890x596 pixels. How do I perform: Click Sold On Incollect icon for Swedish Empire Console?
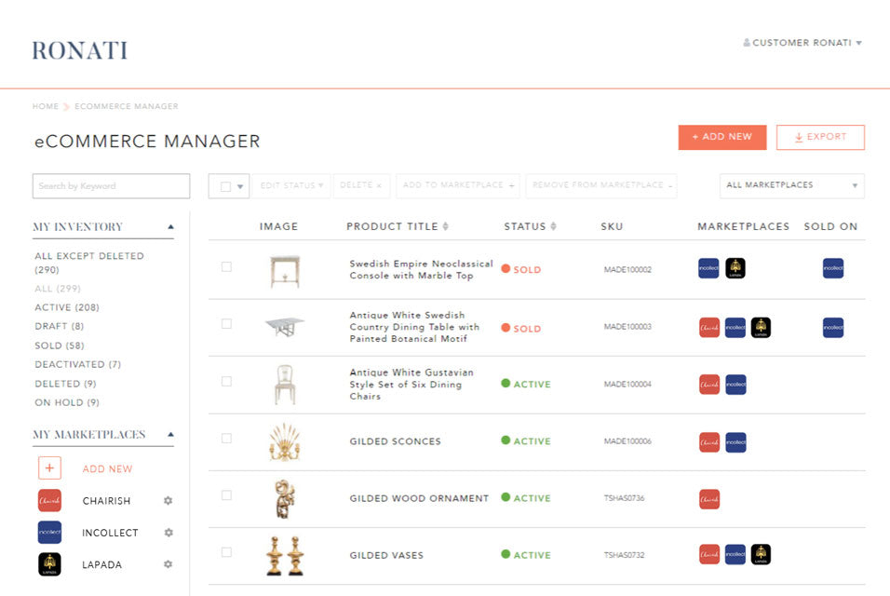pyautogui.click(x=832, y=268)
